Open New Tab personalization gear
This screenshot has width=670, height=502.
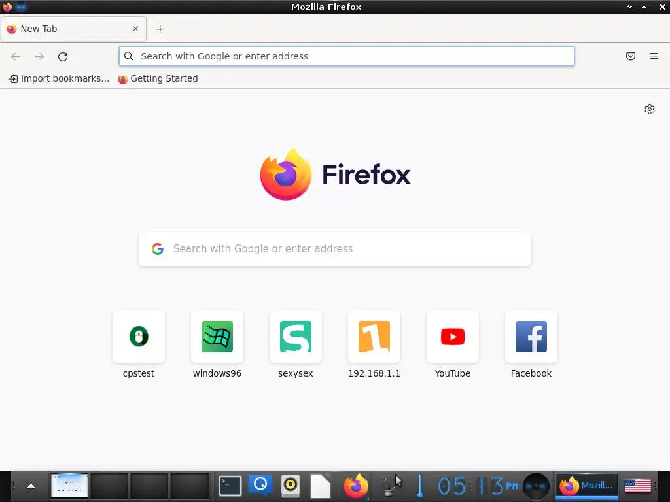650,109
